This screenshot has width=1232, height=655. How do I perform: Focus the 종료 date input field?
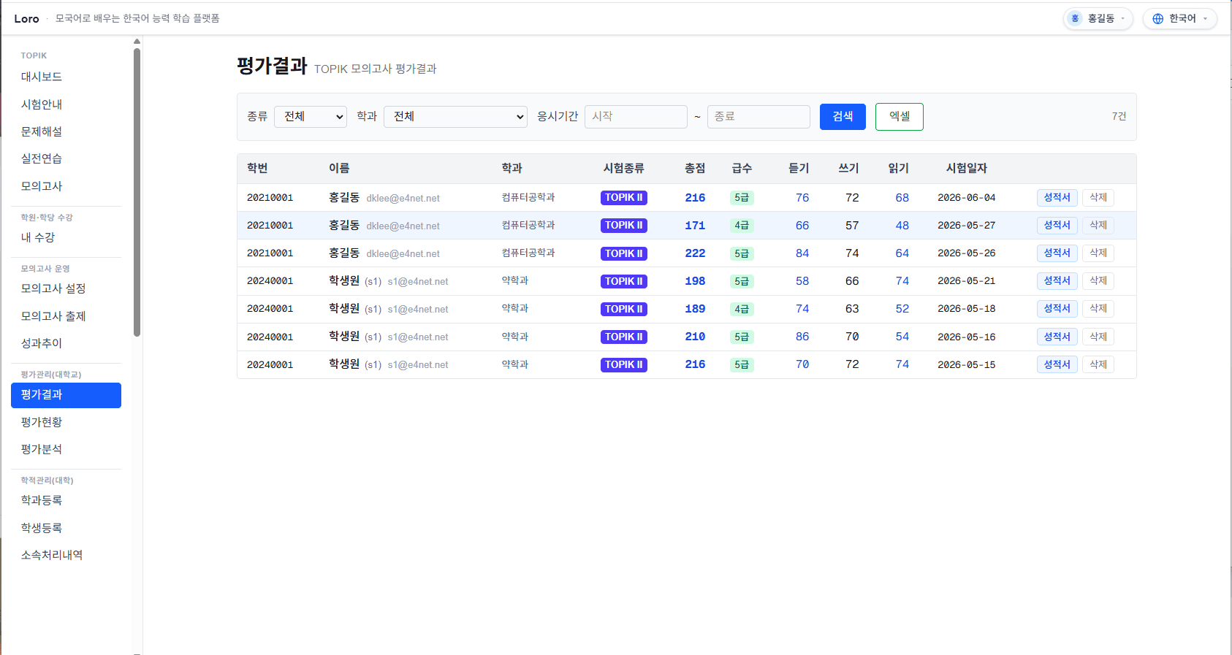pyautogui.click(x=758, y=117)
